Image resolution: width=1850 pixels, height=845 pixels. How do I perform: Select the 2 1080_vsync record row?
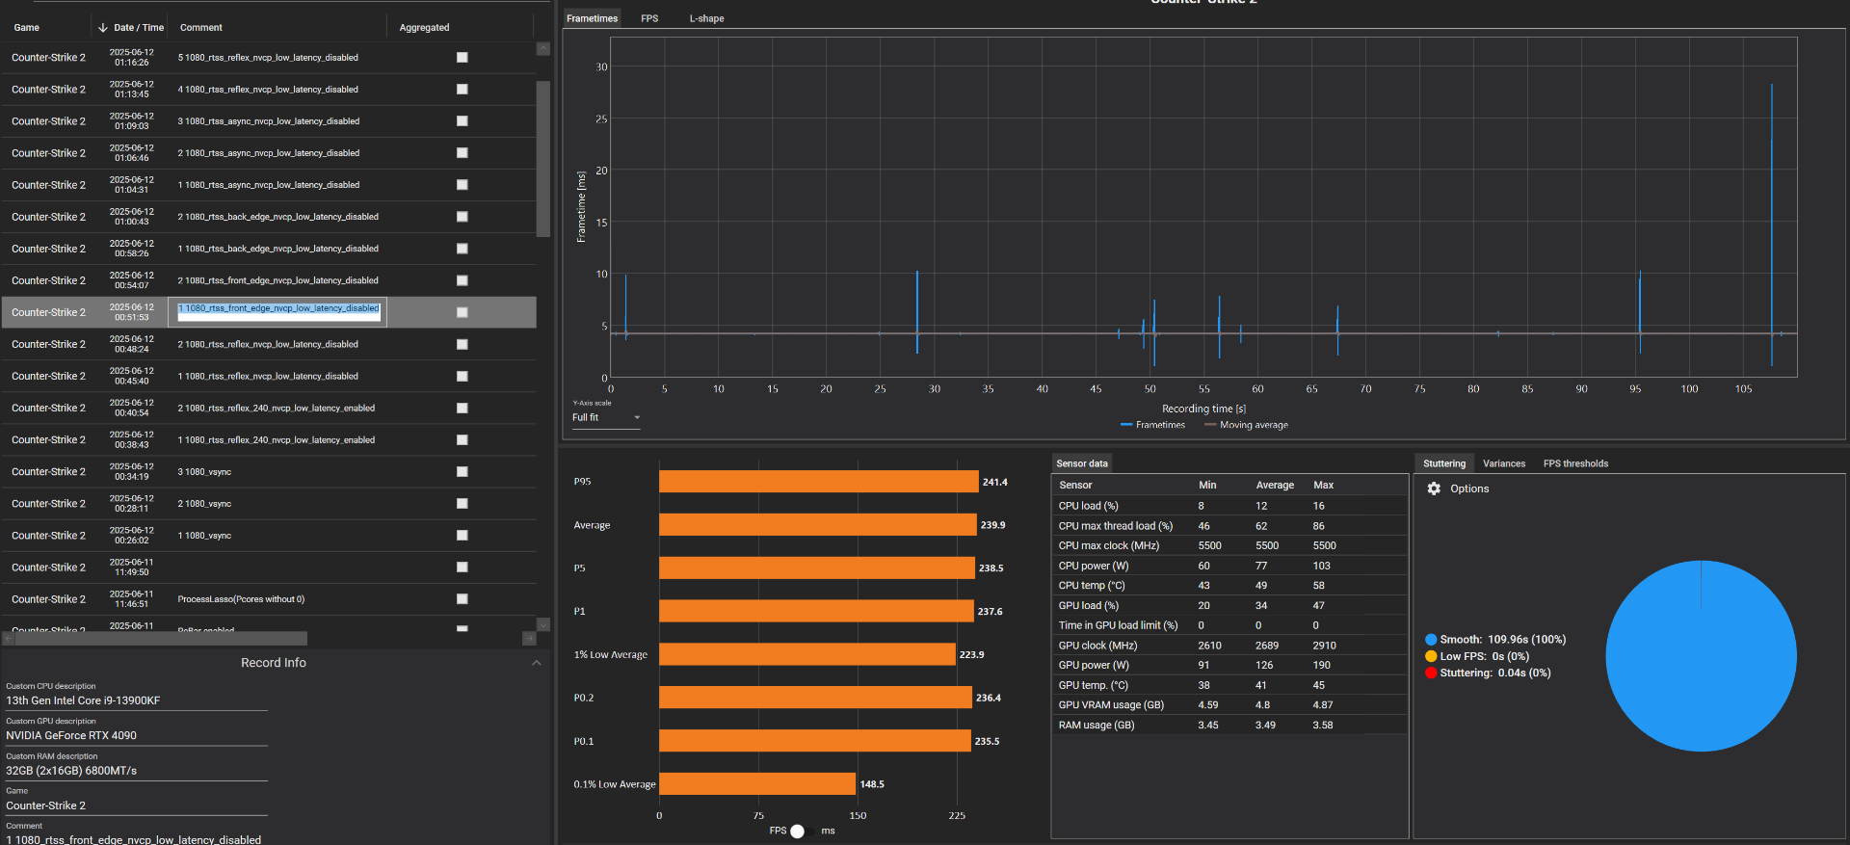click(269, 503)
